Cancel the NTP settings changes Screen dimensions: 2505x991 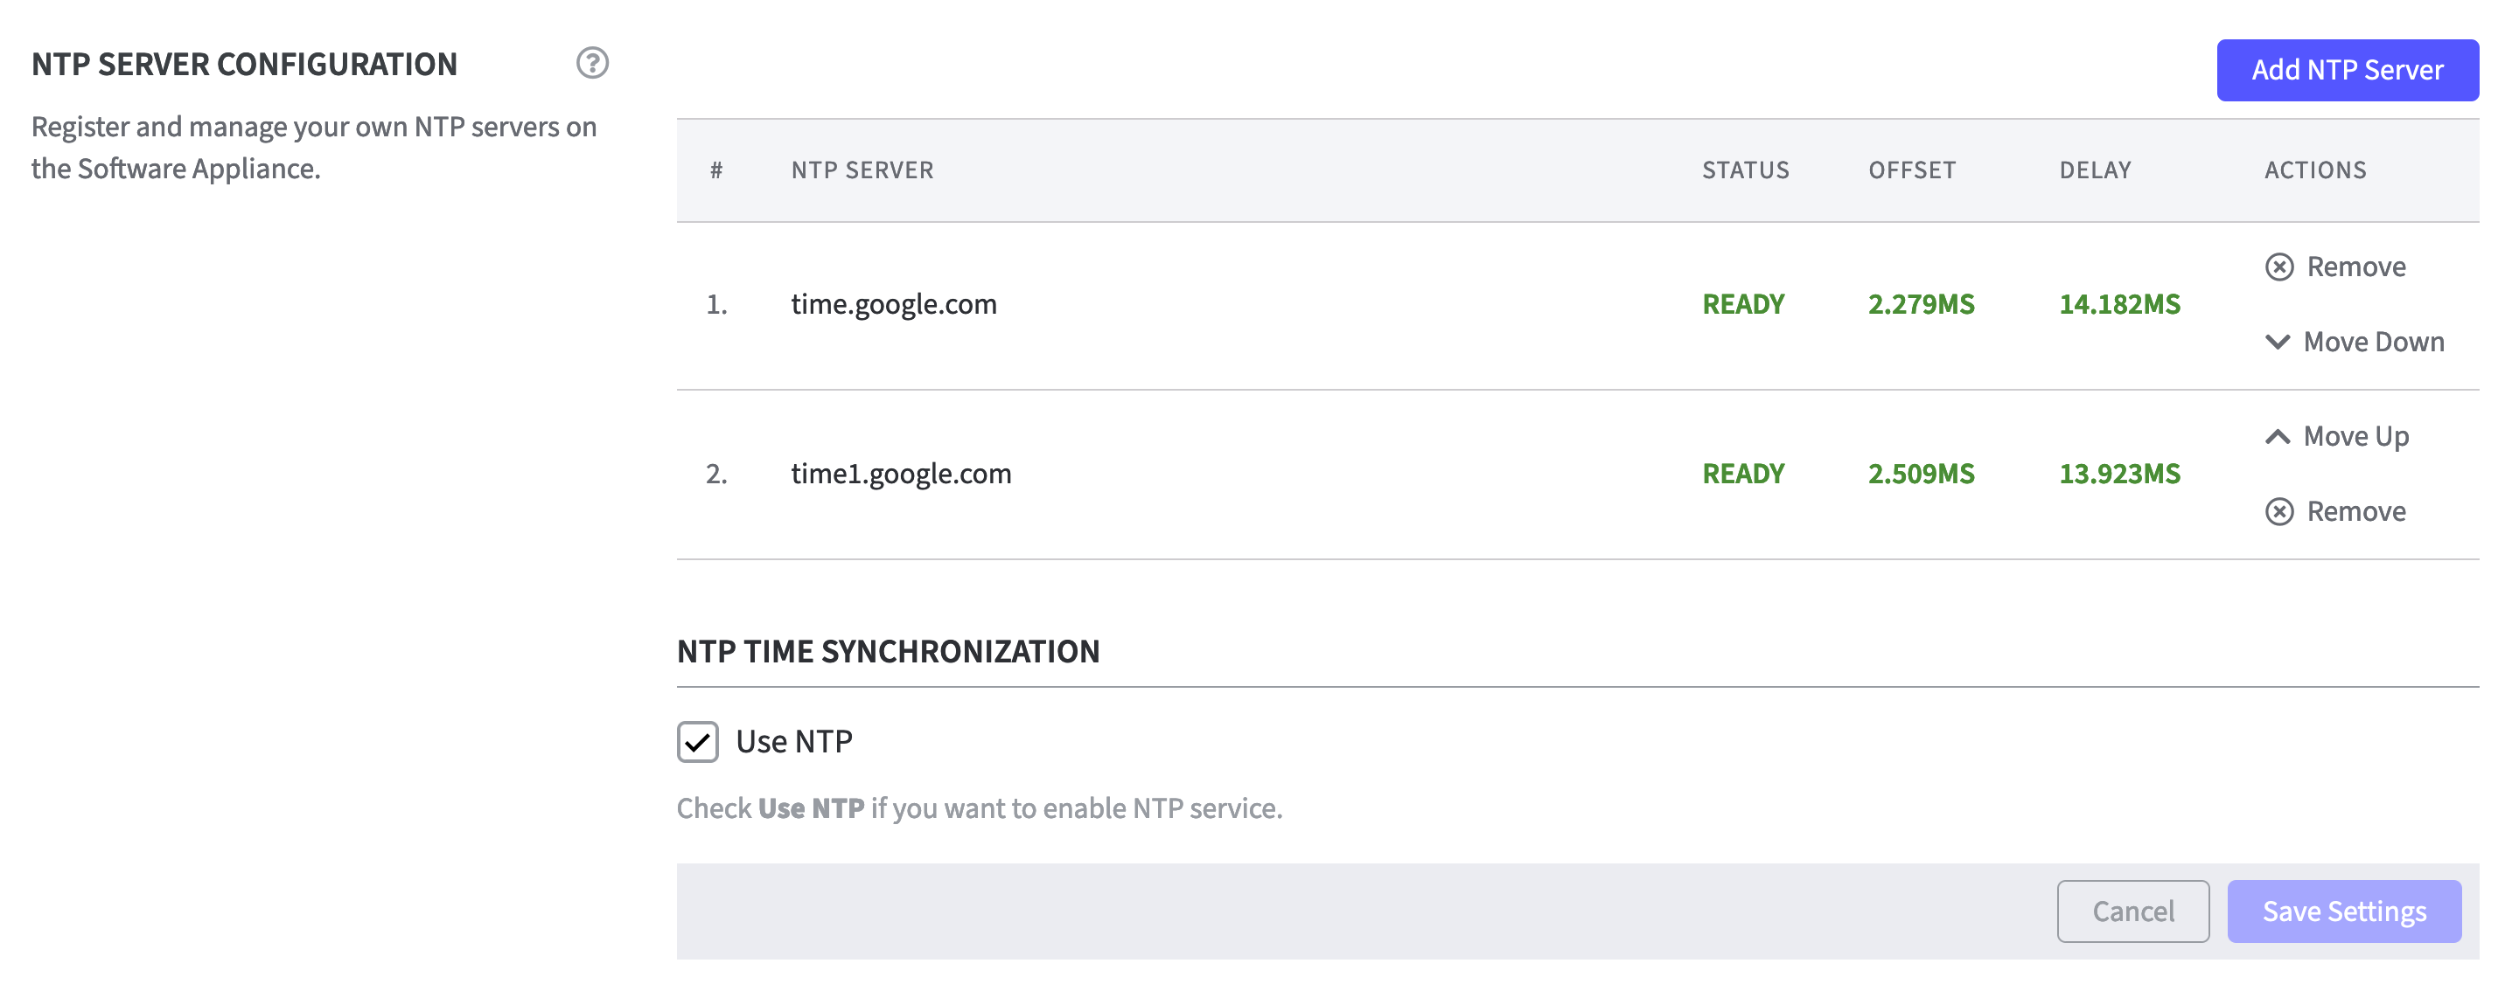(2132, 911)
